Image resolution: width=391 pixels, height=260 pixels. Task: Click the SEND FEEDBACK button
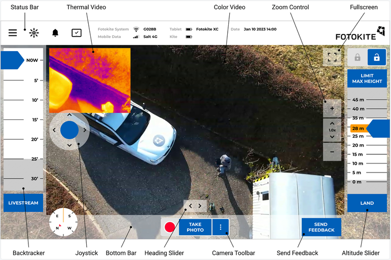pyautogui.click(x=321, y=227)
